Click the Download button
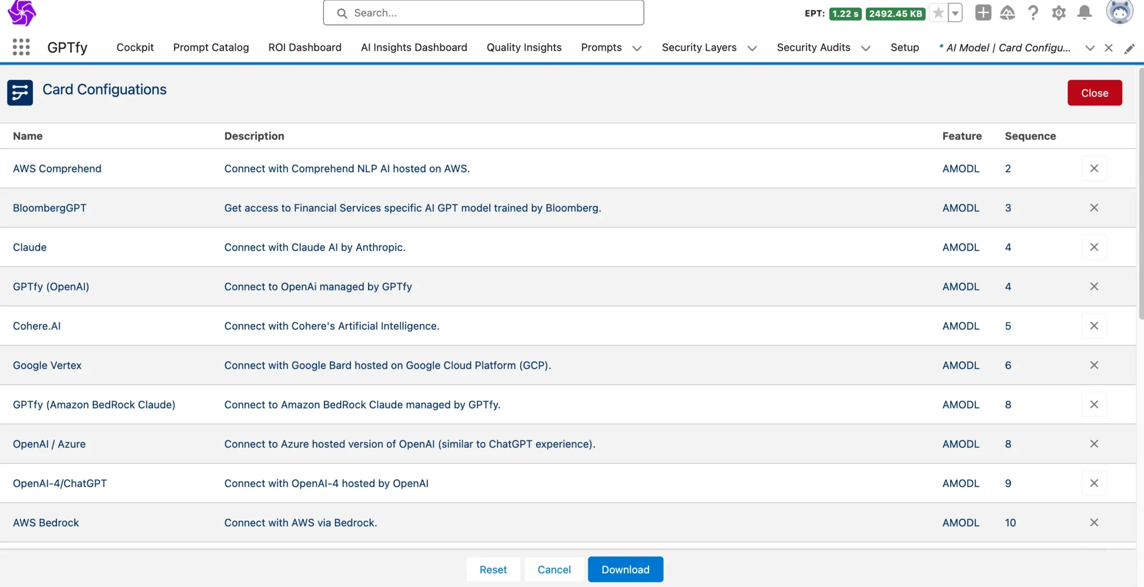 pyautogui.click(x=626, y=570)
